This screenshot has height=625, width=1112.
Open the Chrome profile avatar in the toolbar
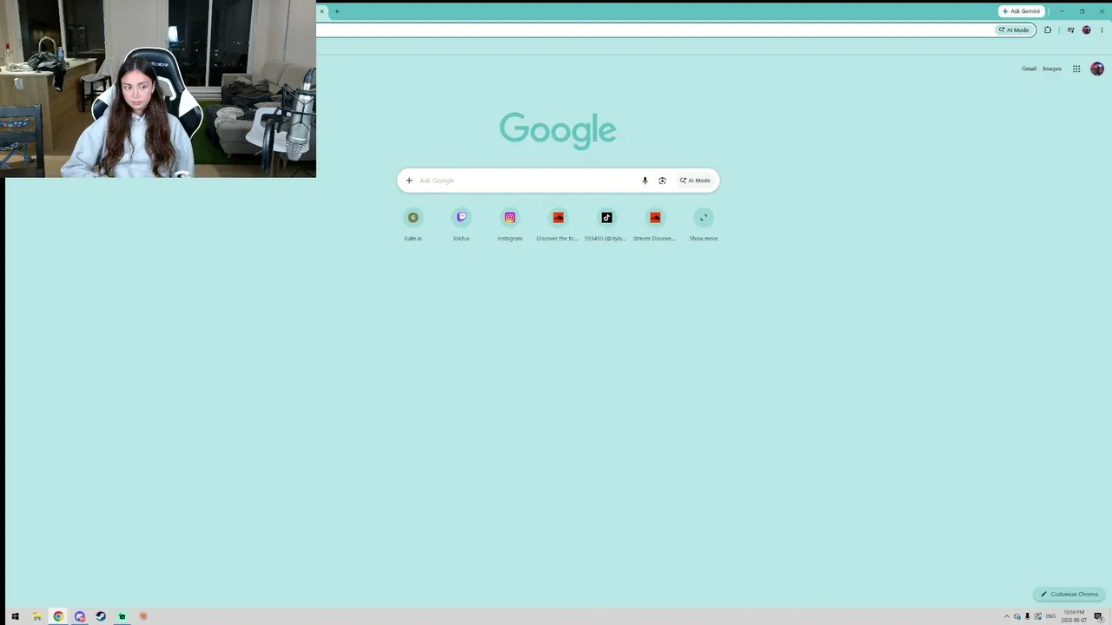pos(1086,30)
